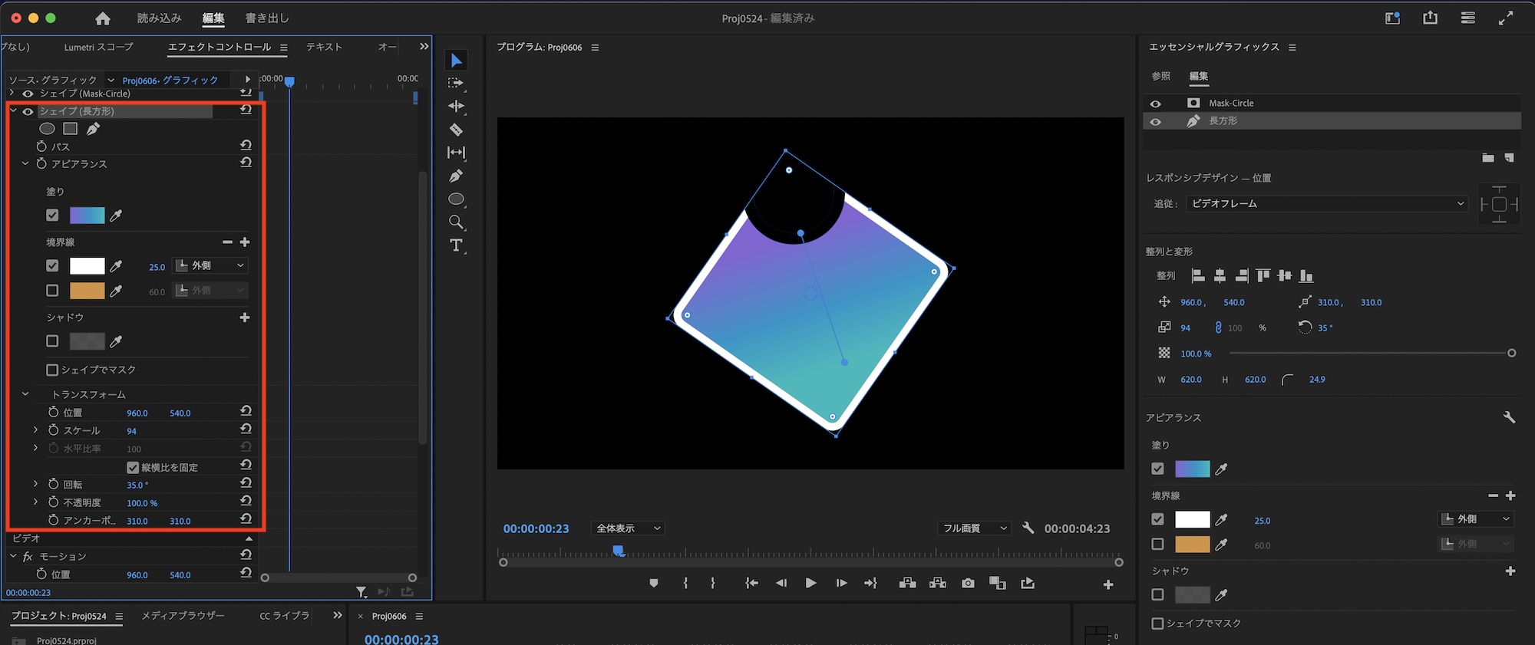The image size is (1535, 645).
Task: Click the Ripple Edit tool
Action: tap(456, 106)
